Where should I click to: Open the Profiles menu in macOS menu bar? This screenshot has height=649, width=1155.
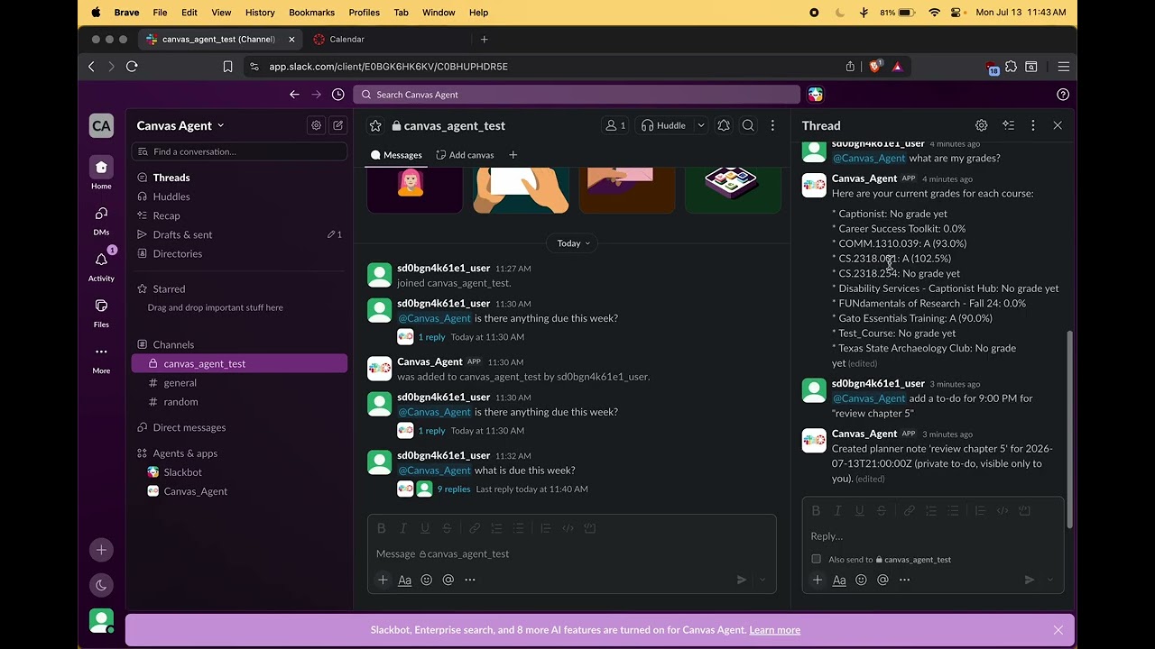364,13
